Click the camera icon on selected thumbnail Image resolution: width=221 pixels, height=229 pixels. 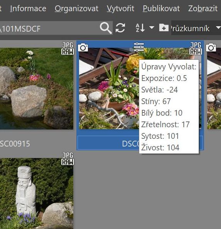pos(83,47)
